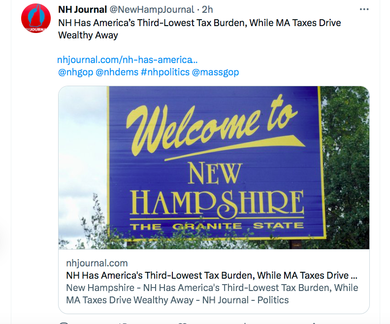Open the @nhgop mention
The width and height of the screenshot is (390, 324).
pos(75,72)
